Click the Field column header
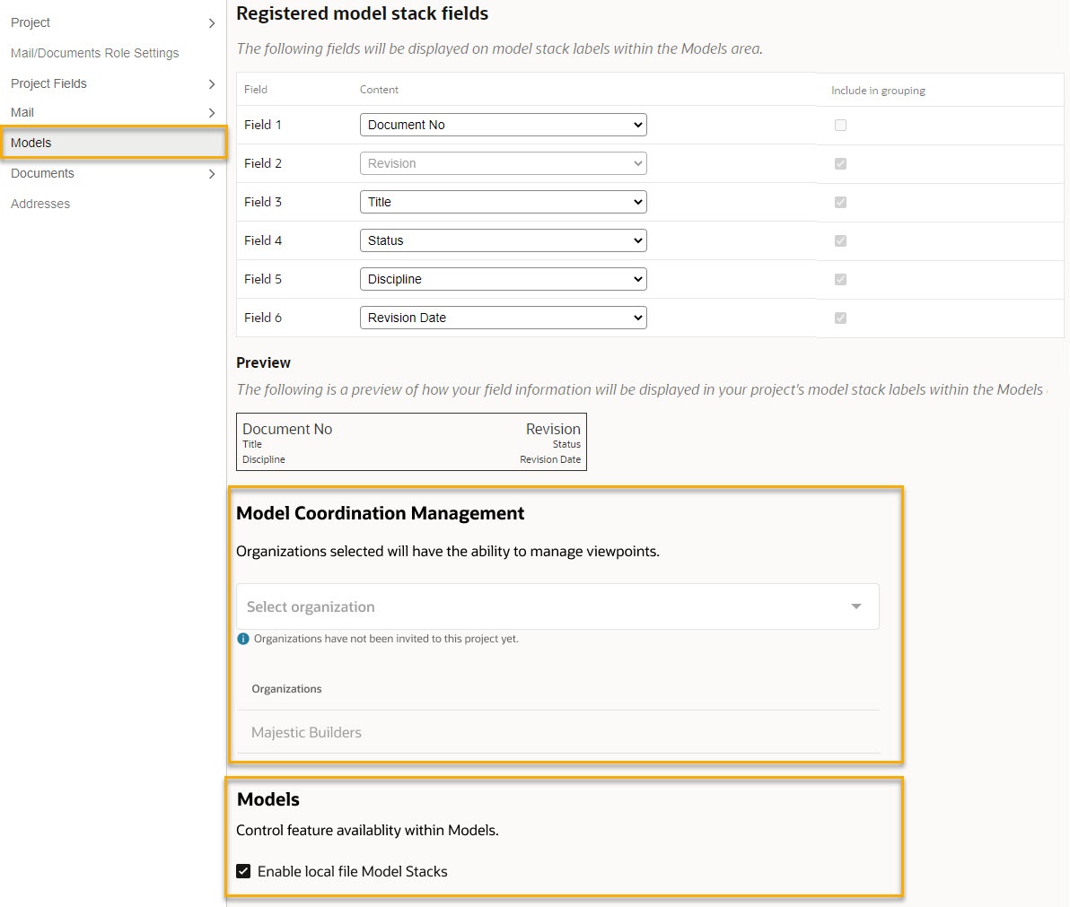Screen dimensions: 1070x907 pos(256,90)
